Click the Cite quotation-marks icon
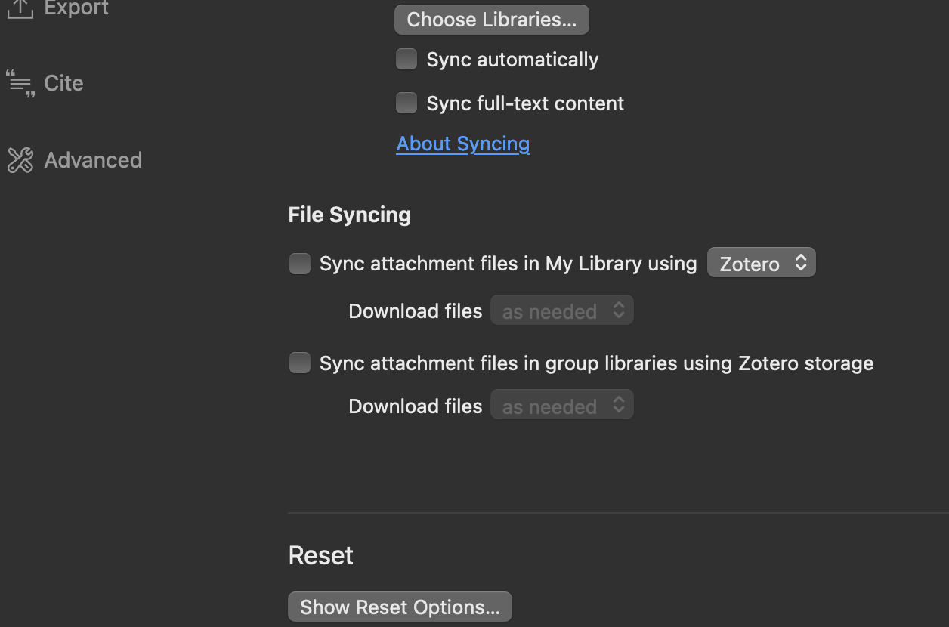This screenshot has width=949, height=627. coord(20,83)
